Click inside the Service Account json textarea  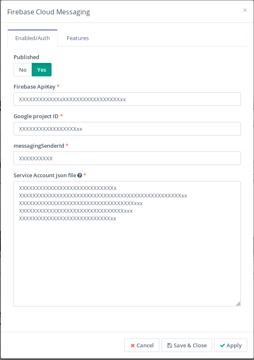[127, 244]
